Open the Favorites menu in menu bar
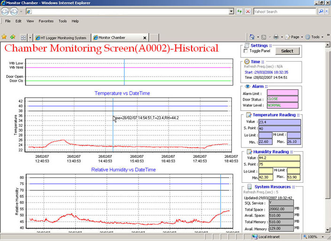This screenshot has height=241, width=331. click(x=46, y=21)
